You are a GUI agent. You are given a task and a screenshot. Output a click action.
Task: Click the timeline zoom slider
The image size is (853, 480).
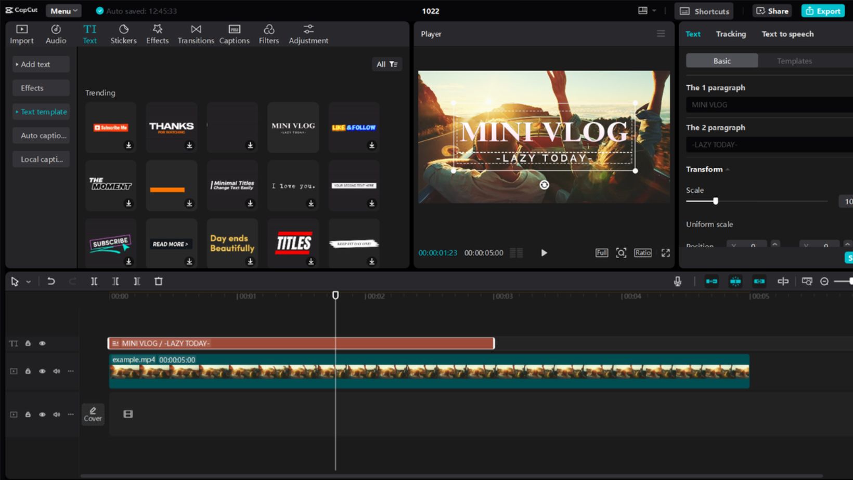coord(844,281)
